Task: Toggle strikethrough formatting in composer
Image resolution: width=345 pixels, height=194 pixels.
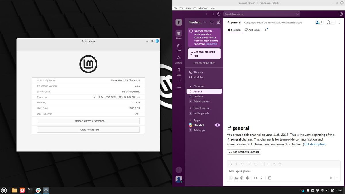Action: (242, 164)
